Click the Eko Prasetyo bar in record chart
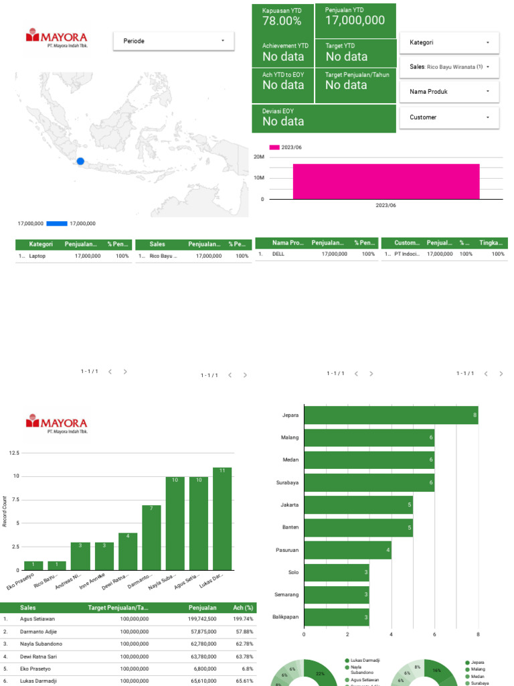 point(33,565)
